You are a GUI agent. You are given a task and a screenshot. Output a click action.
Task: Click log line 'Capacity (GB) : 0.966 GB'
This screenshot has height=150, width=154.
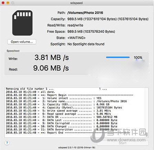tap(58, 104)
